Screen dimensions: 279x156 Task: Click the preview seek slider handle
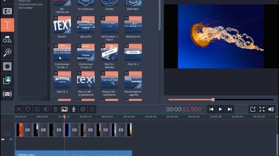(x=213, y=100)
